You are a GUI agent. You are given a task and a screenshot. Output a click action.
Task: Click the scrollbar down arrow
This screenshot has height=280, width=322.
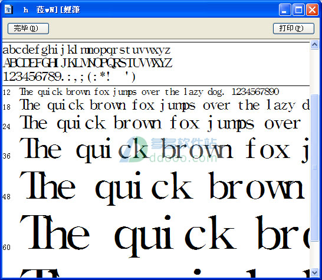click(x=314, y=272)
